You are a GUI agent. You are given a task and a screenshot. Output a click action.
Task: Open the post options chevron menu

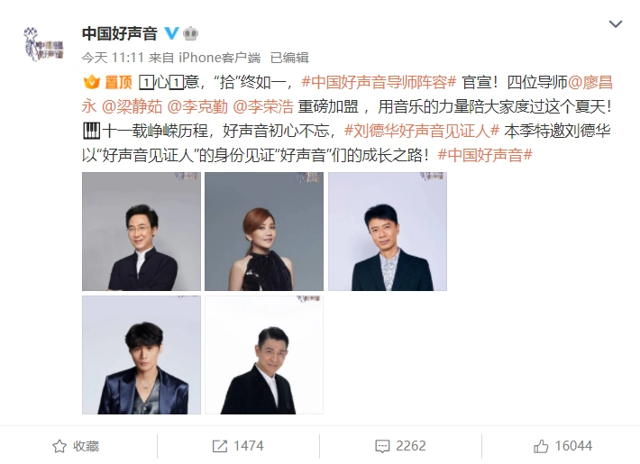616,24
